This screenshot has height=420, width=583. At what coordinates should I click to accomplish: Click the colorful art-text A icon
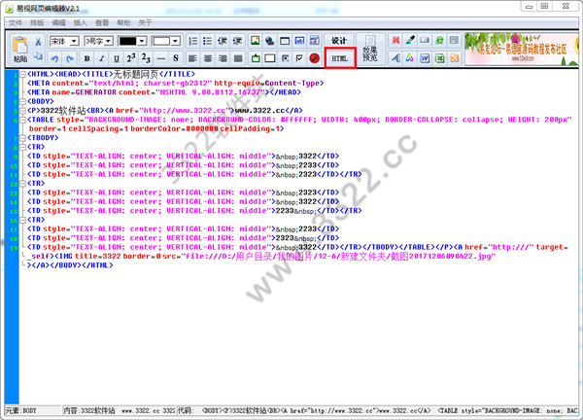pos(410,58)
